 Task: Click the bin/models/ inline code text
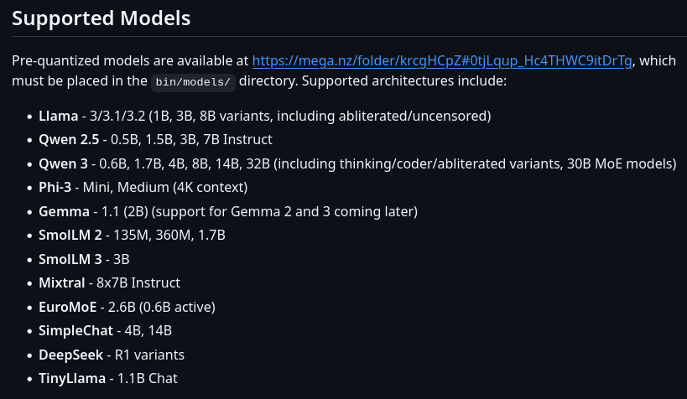[x=194, y=82]
